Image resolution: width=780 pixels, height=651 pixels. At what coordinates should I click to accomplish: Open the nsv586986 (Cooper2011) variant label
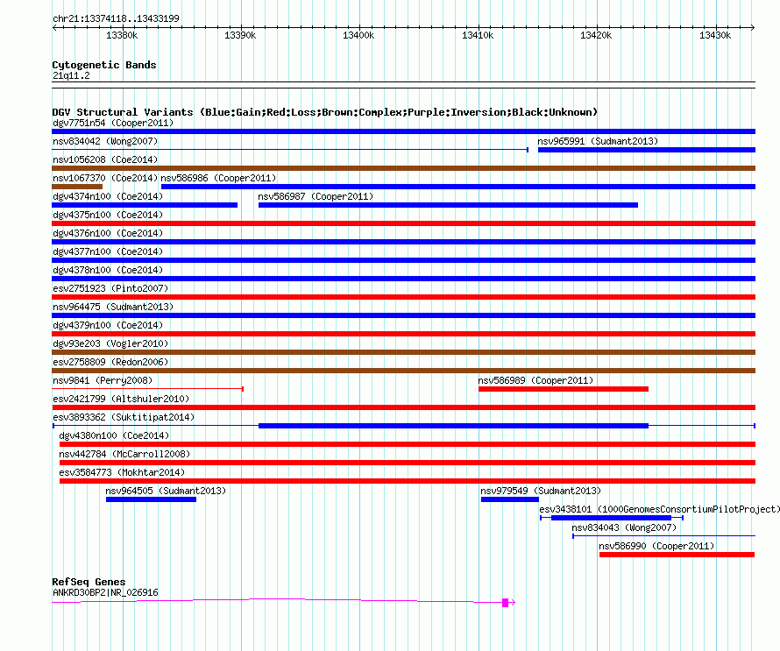(x=218, y=178)
